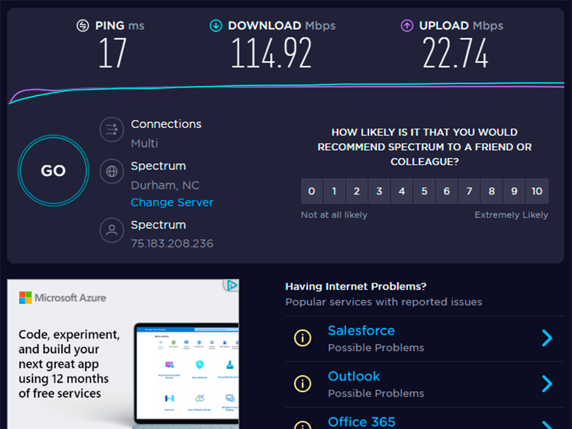The width and height of the screenshot is (572, 429).
Task: Rate recommendation score 0
Action: click(311, 191)
